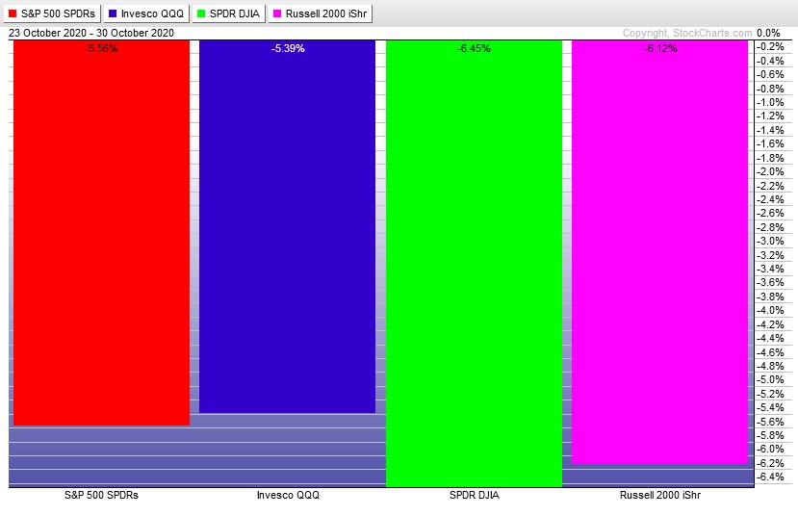This screenshot has height=516, width=798.
Task: Click the red S&P 500 SPDRs legend swatch
Action: [13, 13]
